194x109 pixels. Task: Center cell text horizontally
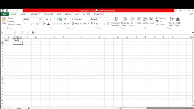point(58,24)
